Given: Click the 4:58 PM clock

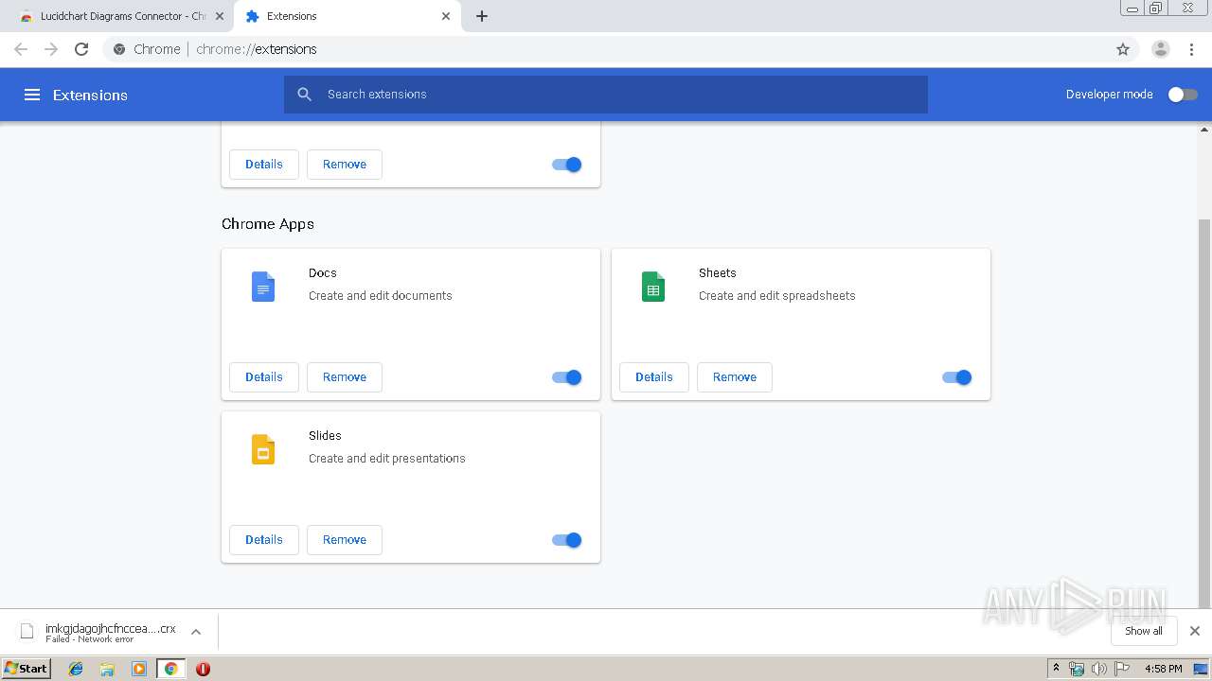Looking at the screenshot, I should tap(1163, 669).
